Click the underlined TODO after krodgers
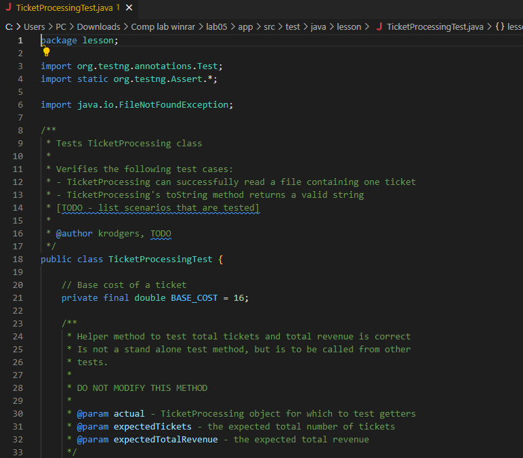Image resolution: width=523 pixels, height=458 pixels. tap(161, 234)
